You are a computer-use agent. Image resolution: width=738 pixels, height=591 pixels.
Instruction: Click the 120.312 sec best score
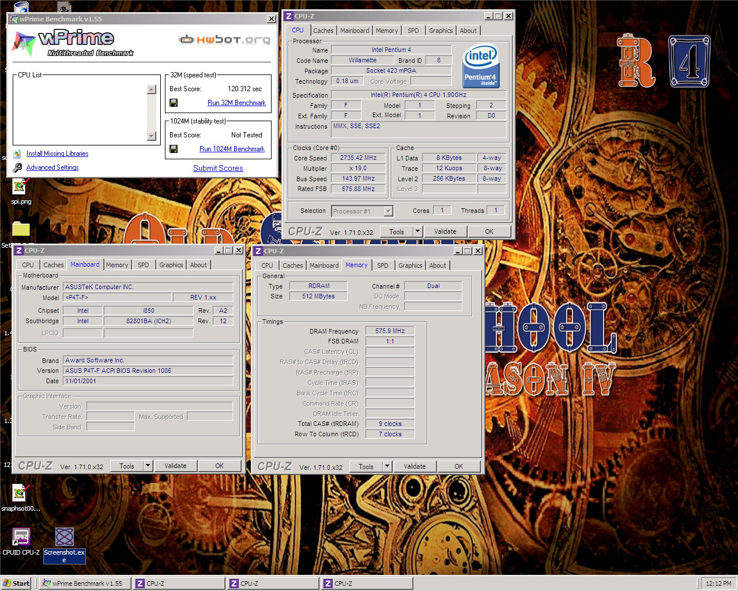244,89
